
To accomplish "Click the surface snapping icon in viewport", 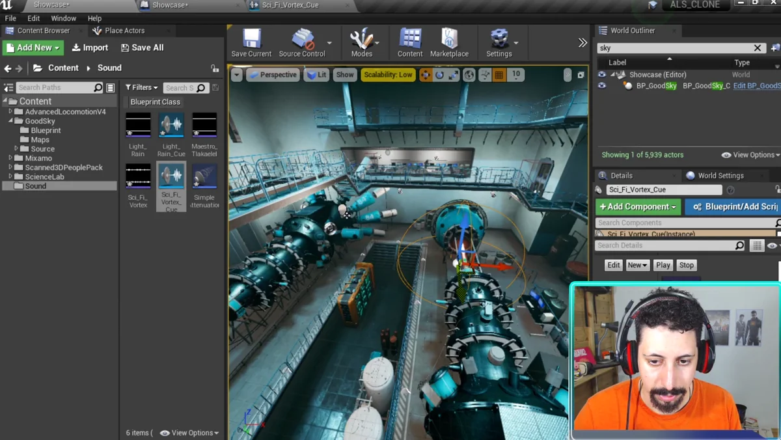I will pyautogui.click(x=485, y=75).
